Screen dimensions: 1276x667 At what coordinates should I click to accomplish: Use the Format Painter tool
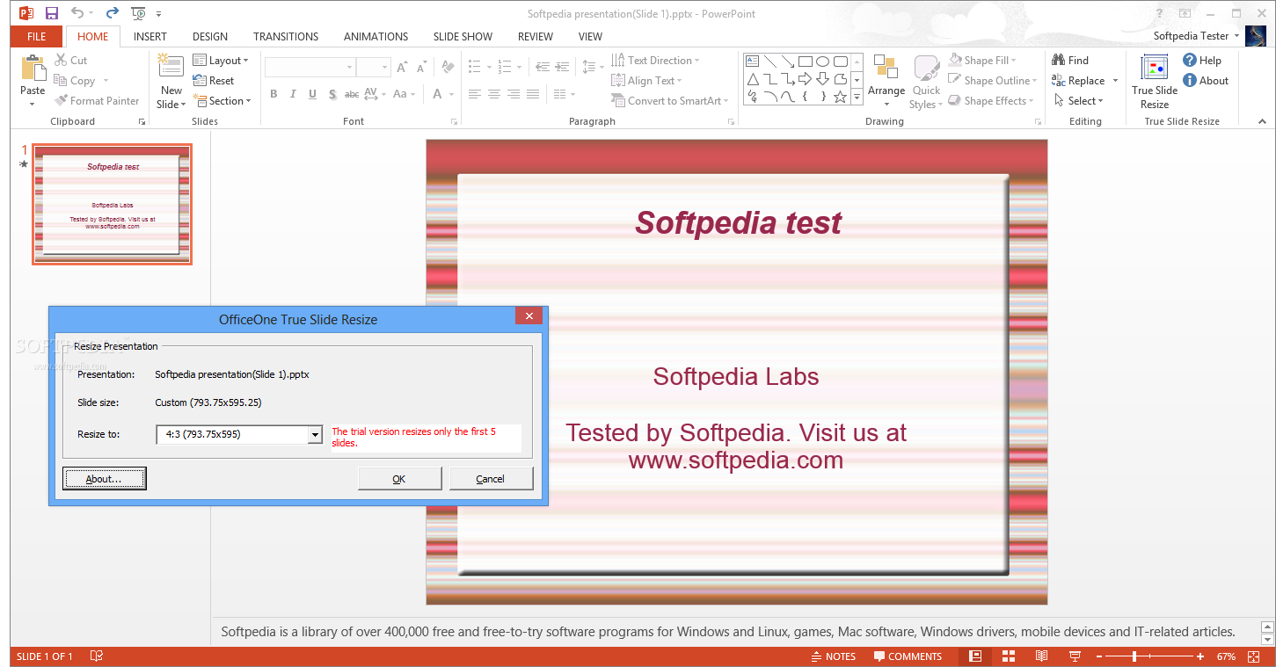pos(97,100)
